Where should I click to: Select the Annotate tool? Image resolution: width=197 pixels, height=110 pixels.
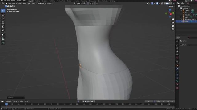click(x=3, y=35)
